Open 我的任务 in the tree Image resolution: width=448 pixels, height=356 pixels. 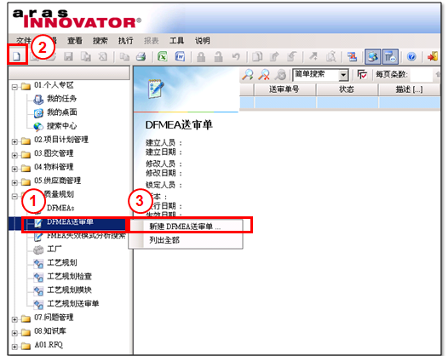pyautogui.click(x=61, y=99)
